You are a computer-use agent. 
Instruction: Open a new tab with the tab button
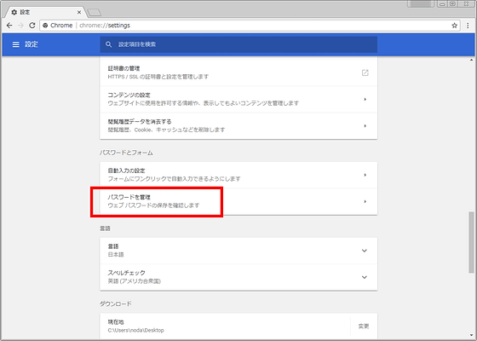[95, 13]
